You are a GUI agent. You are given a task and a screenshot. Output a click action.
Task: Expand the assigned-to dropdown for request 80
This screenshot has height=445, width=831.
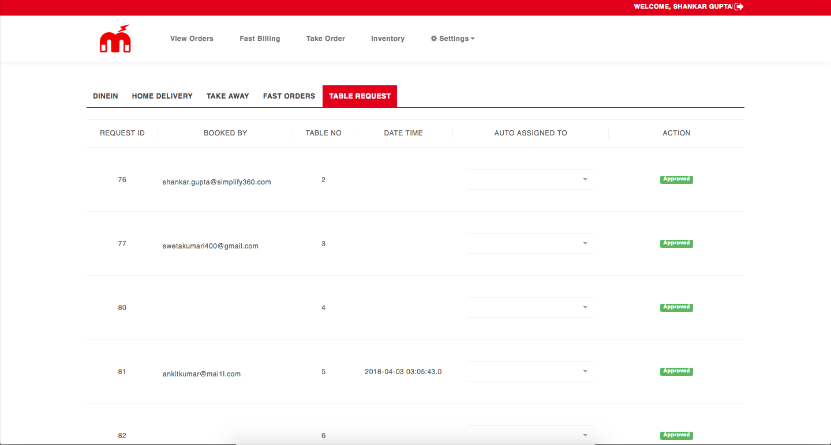[531, 307]
